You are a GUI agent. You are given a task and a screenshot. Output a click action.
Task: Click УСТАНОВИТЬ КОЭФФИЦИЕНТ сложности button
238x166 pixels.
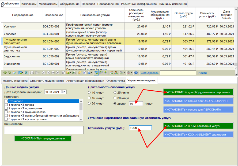pos(198,134)
